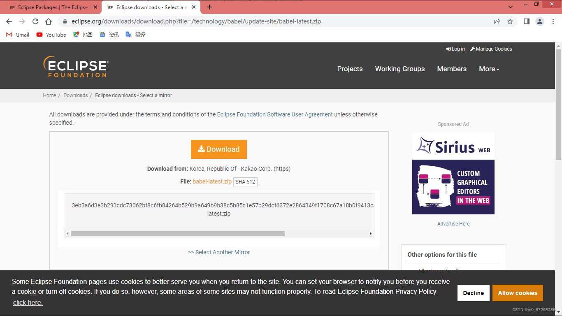This screenshot has height=316, width=562.
Task: Open privacy policy 'click here' link
Action: [28, 302]
